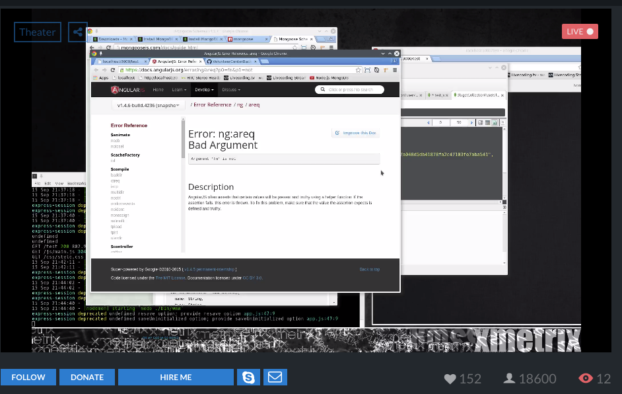Open the Discuss dropdown in AngularJS navbar

coord(231,90)
